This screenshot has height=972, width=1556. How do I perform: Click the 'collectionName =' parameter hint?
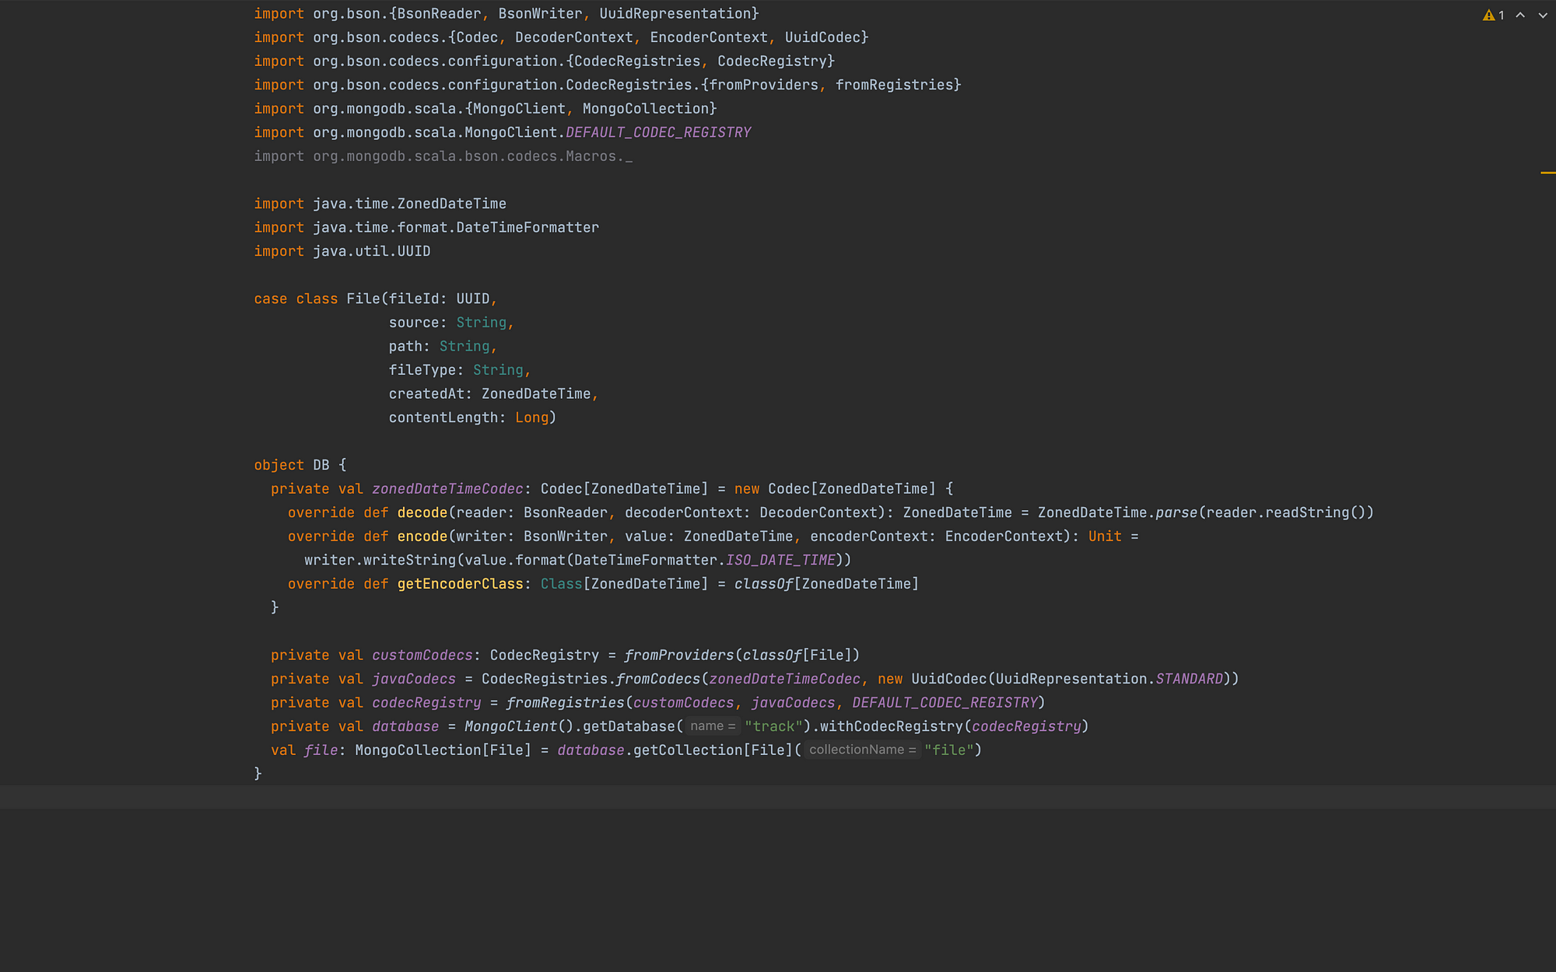pyautogui.click(x=862, y=750)
